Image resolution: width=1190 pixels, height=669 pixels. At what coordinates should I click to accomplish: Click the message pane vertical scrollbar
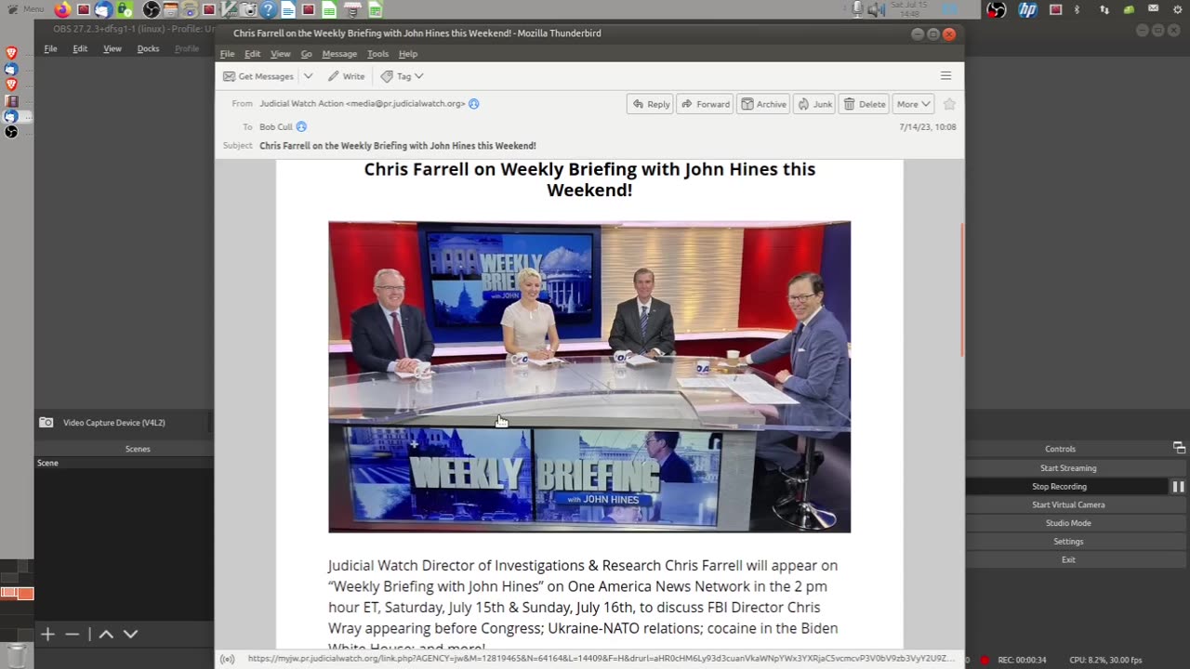[x=961, y=288]
